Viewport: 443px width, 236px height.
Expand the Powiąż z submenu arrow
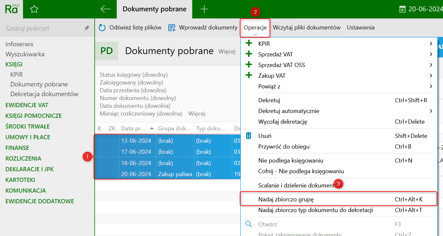431,86
